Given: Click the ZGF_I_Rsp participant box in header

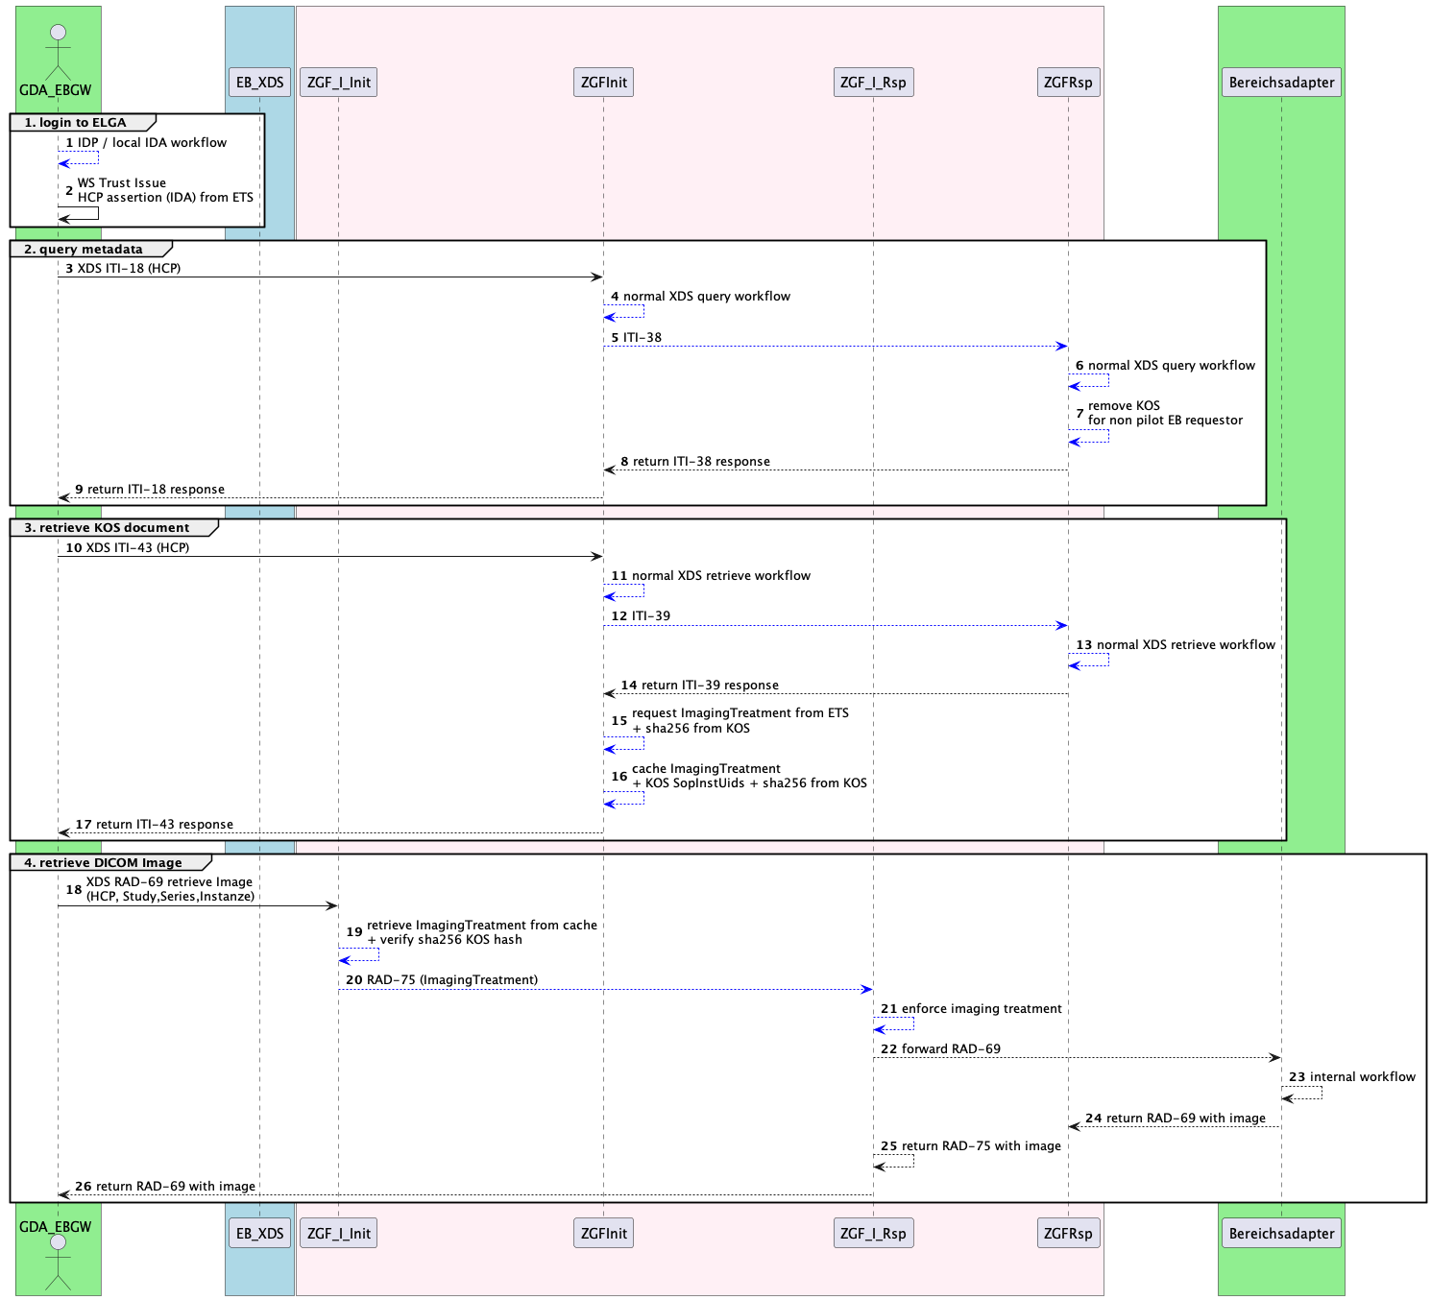Looking at the screenshot, I should (872, 83).
